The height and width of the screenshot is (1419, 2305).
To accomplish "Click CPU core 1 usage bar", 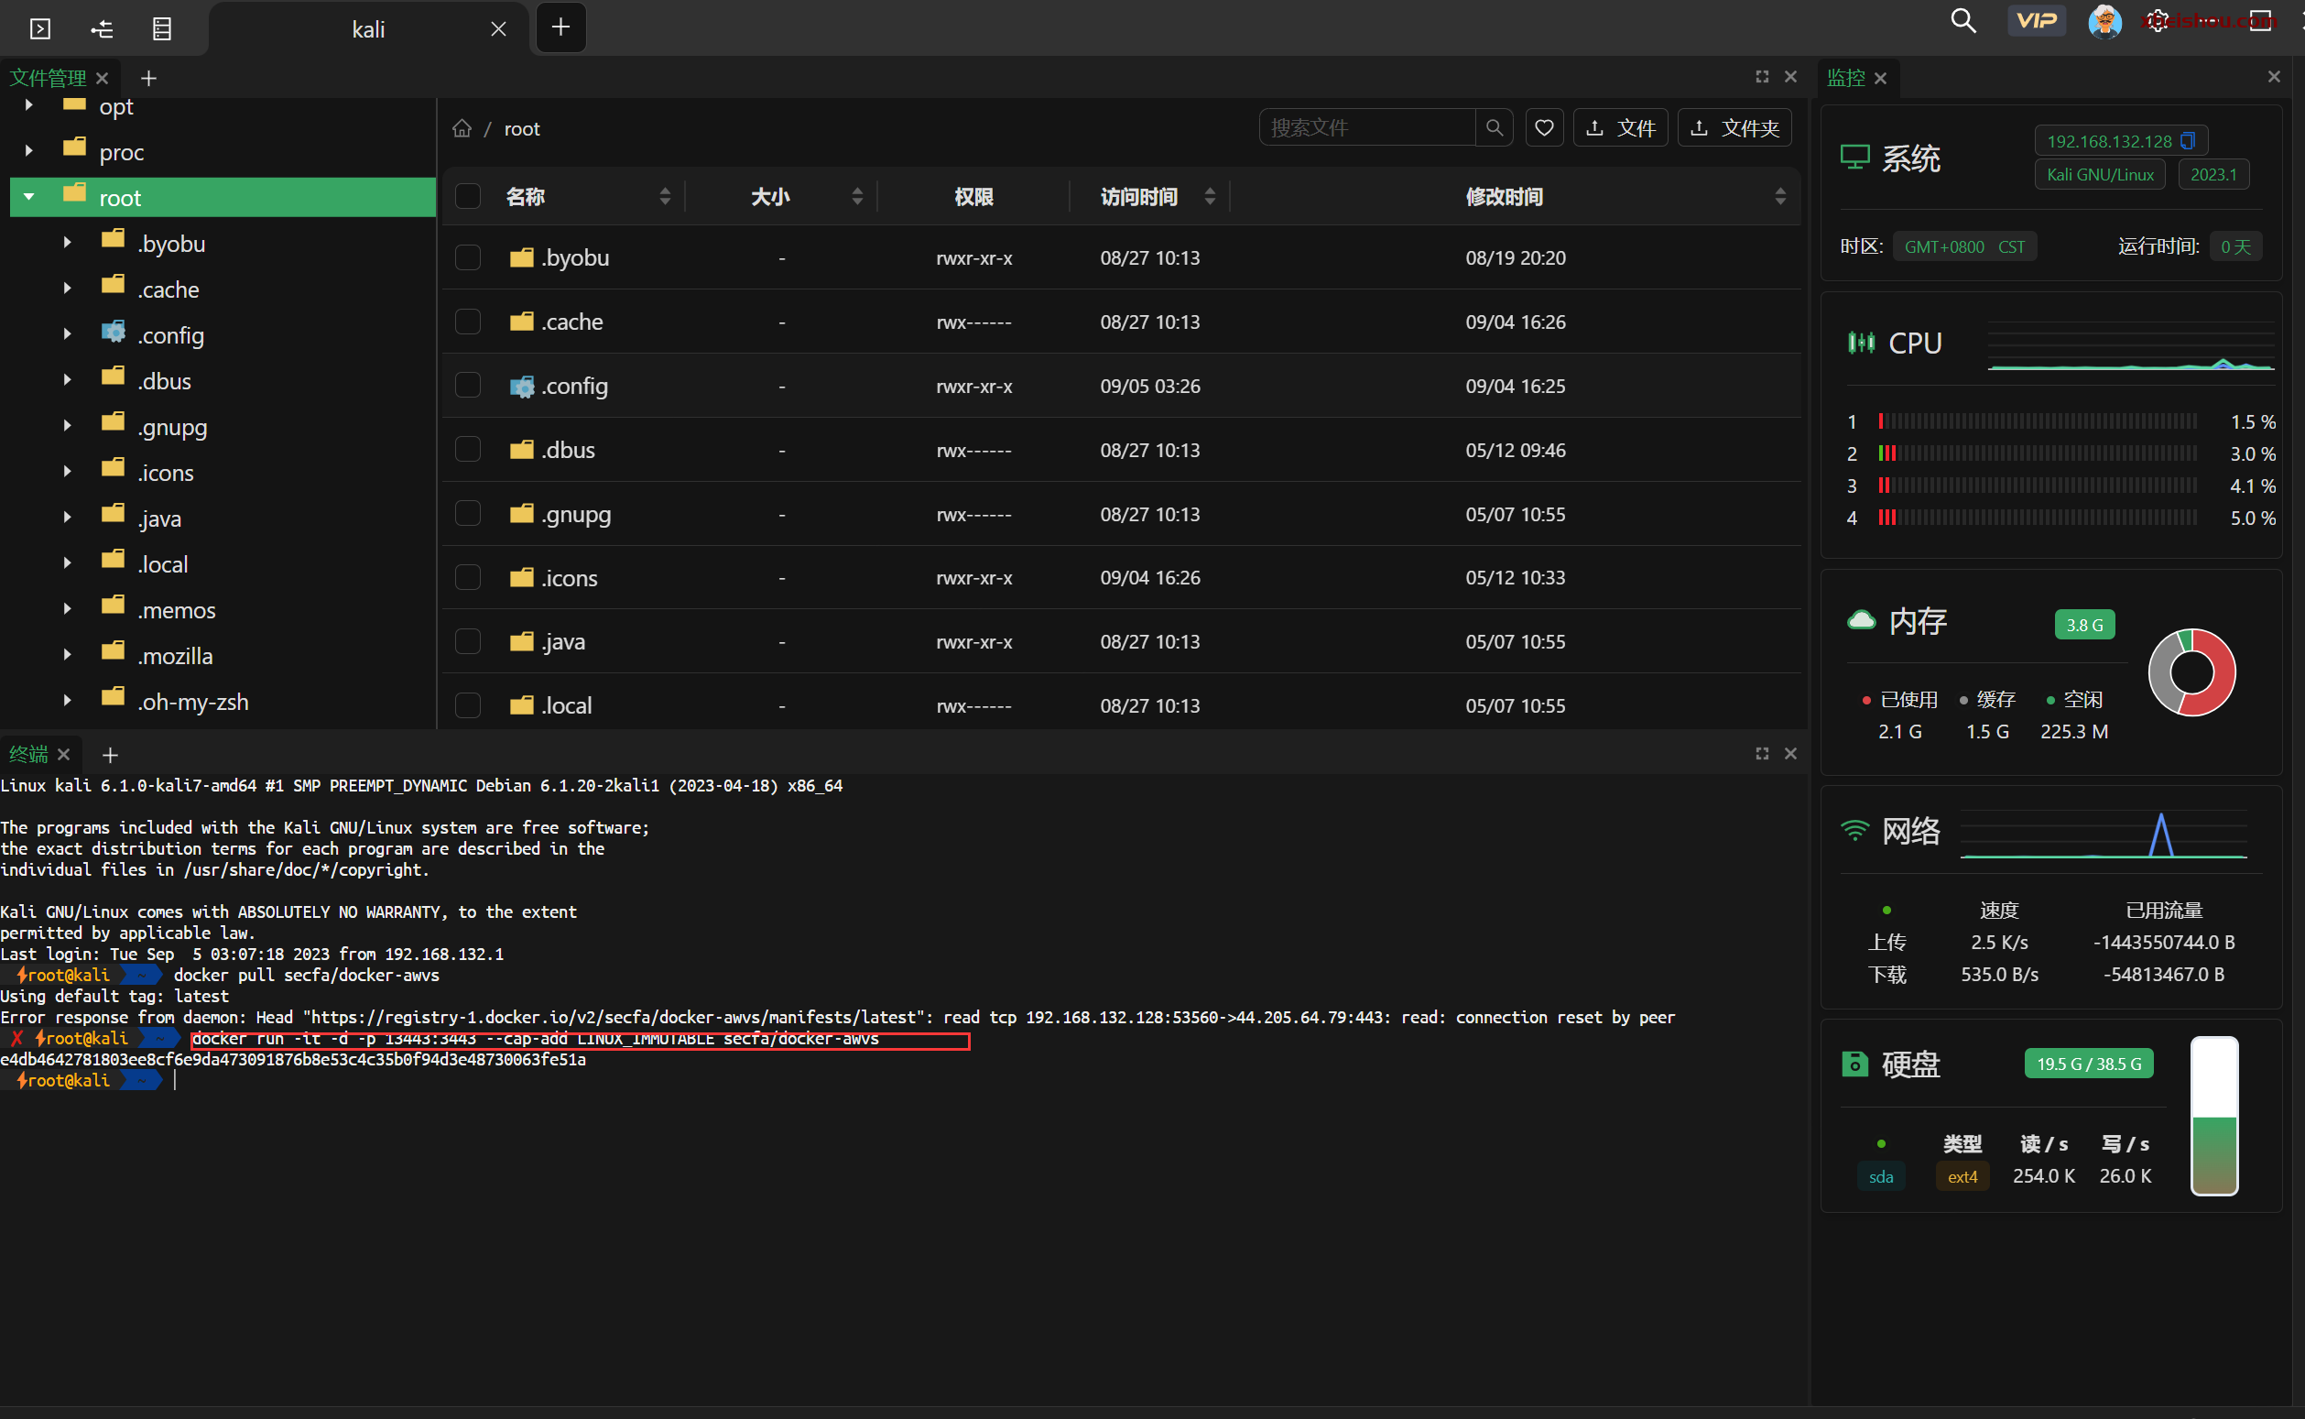I will pyautogui.click(x=2037, y=421).
